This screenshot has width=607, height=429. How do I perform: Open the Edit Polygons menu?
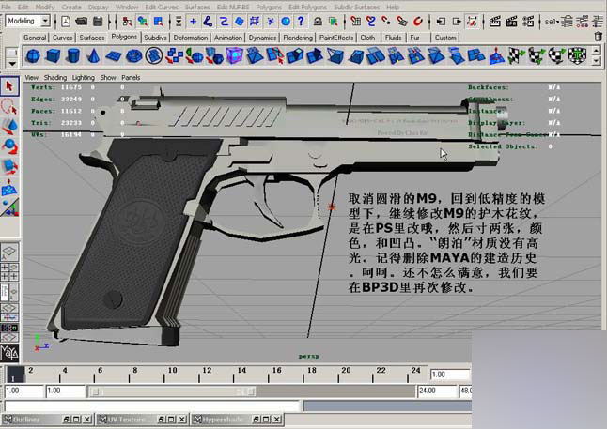click(307, 7)
